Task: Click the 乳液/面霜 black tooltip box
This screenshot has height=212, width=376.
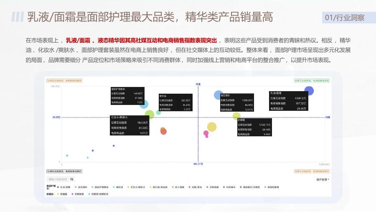Action: coord(288,101)
